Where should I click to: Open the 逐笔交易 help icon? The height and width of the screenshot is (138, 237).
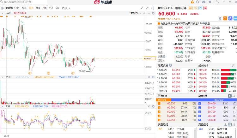coord(171,65)
